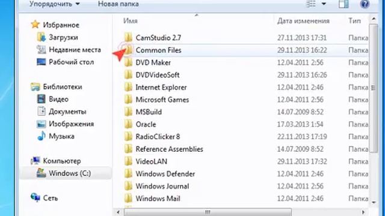Image resolution: width=385 pixels, height=216 pixels.
Task: Click the horizontal scrollbar left arrow
Action: (119, 212)
